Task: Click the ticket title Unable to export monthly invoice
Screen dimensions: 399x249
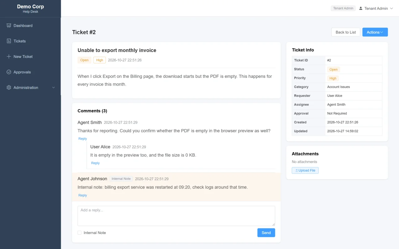Action: point(117,50)
